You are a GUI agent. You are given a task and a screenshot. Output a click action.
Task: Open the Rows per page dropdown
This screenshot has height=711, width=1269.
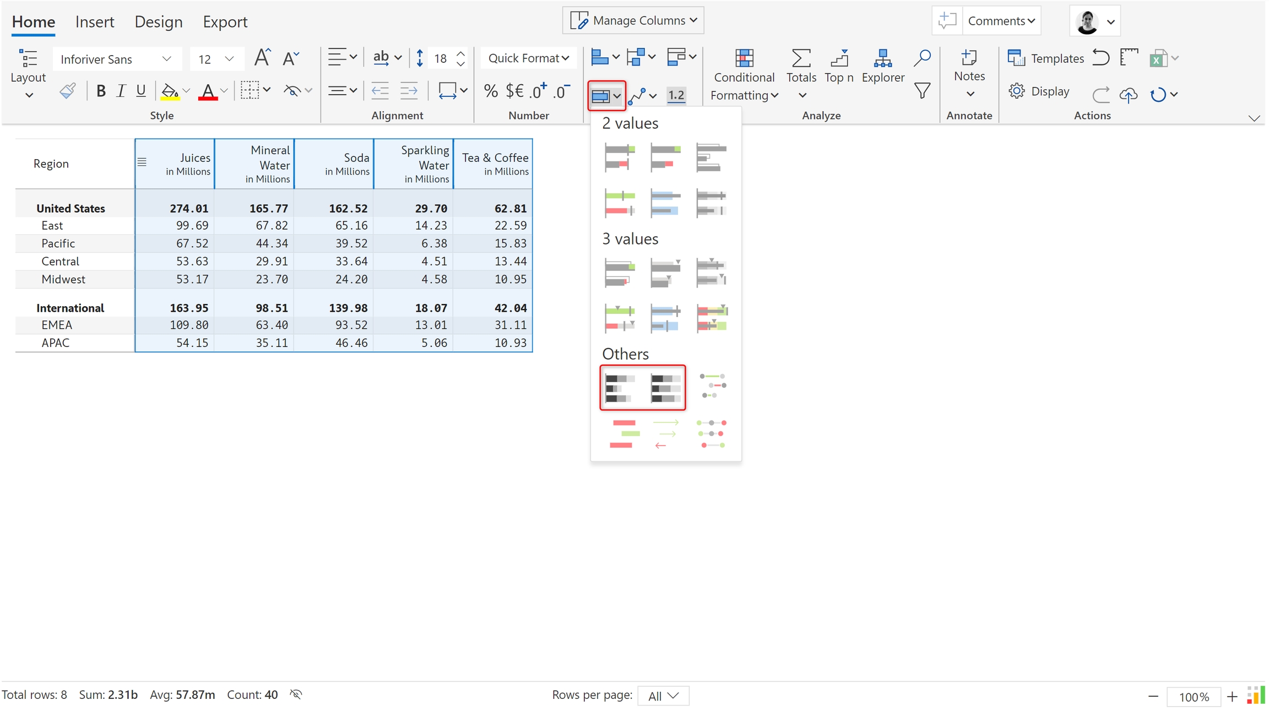click(x=663, y=696)
